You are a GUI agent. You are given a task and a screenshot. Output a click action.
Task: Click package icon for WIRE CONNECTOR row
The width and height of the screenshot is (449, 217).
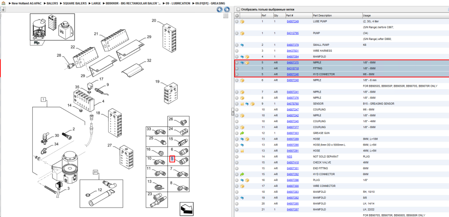[x=242, y=186]
